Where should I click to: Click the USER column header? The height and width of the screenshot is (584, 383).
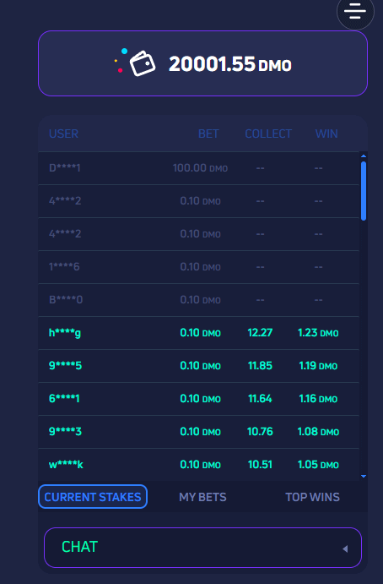click(63, 134)
